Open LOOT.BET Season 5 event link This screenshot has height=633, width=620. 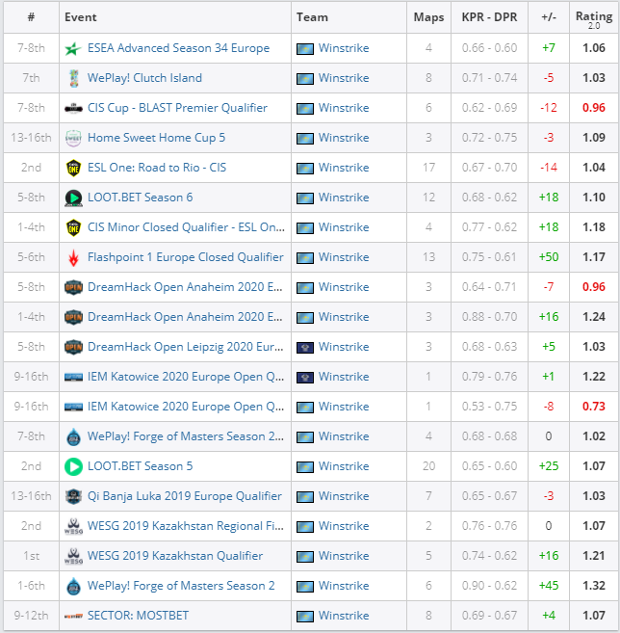tap(140, 466)
